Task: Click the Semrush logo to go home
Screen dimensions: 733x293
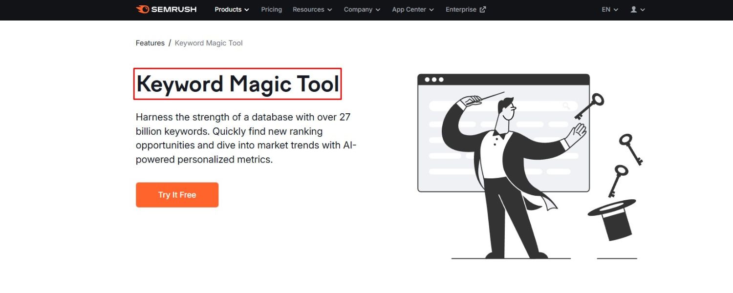Action: coord(166,9)
